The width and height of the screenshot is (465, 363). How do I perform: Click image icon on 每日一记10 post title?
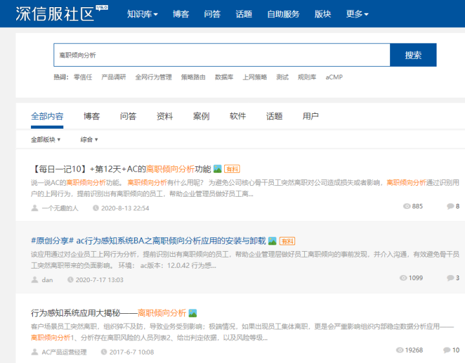[218, 169]
